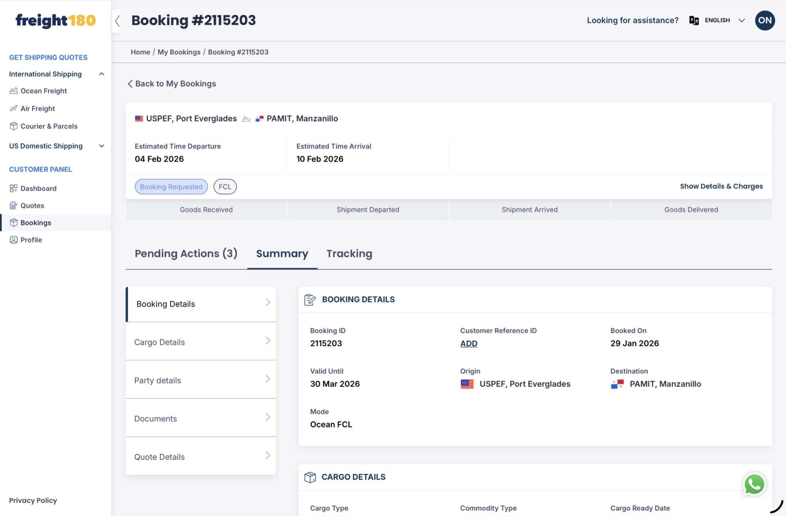Open Party details summary section
The width and height of the screenshot is (786, 516).
coord(200,380)
